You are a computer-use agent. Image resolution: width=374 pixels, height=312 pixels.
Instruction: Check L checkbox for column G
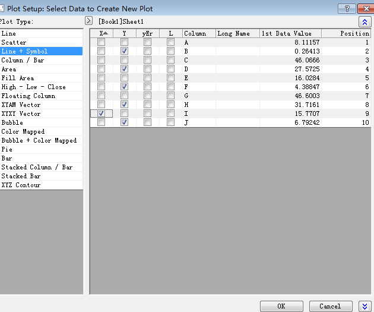[170, 96]
